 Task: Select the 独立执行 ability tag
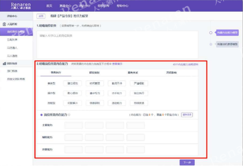[x=139, y=93]
